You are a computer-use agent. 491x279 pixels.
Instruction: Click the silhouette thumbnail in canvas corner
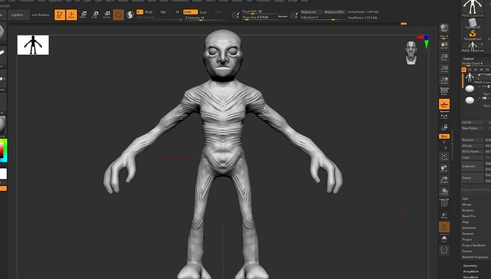33,45
